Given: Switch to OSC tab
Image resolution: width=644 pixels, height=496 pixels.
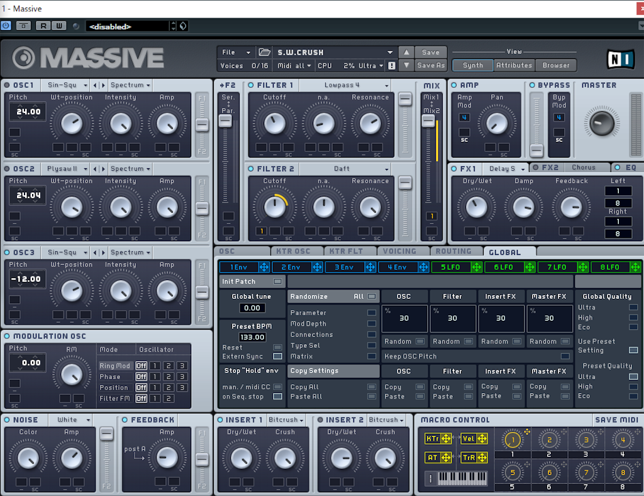Looking at the screenshot, I should point(242,251).
